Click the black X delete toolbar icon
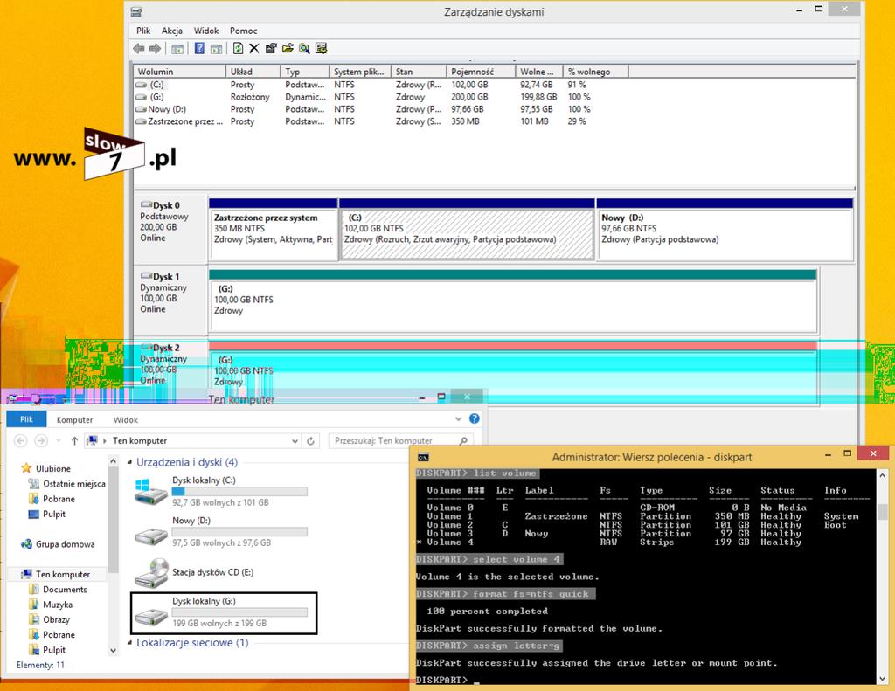895x691 pixels. pyautogui.click(x=254, y=49)
